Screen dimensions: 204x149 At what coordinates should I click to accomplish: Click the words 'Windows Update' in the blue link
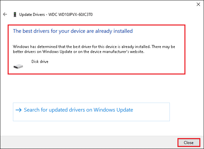click(115, 110)
